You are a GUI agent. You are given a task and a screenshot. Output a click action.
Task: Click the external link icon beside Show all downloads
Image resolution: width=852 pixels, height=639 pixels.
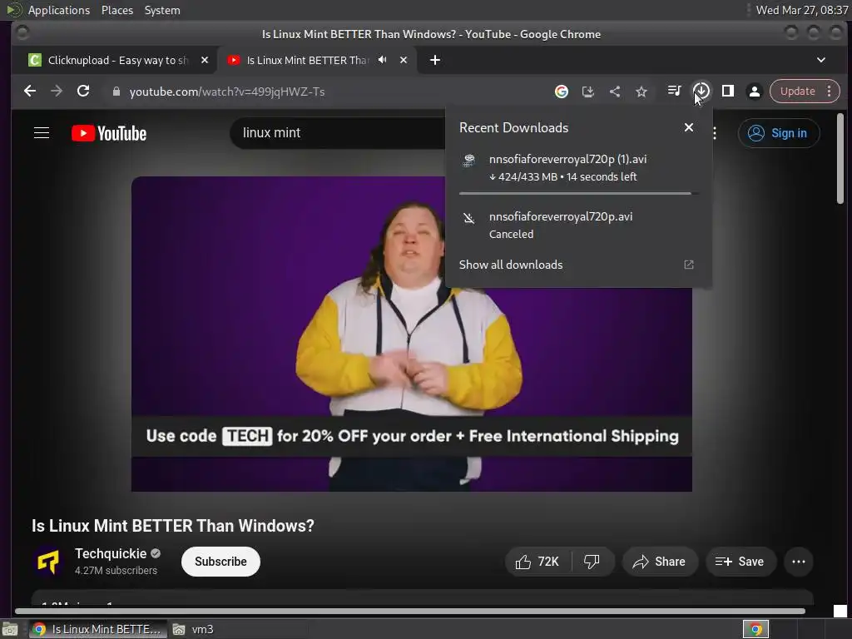point(688,265)
